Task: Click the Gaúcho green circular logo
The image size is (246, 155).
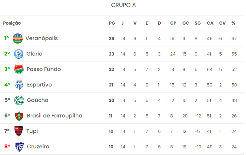Action: click(19, 100)
